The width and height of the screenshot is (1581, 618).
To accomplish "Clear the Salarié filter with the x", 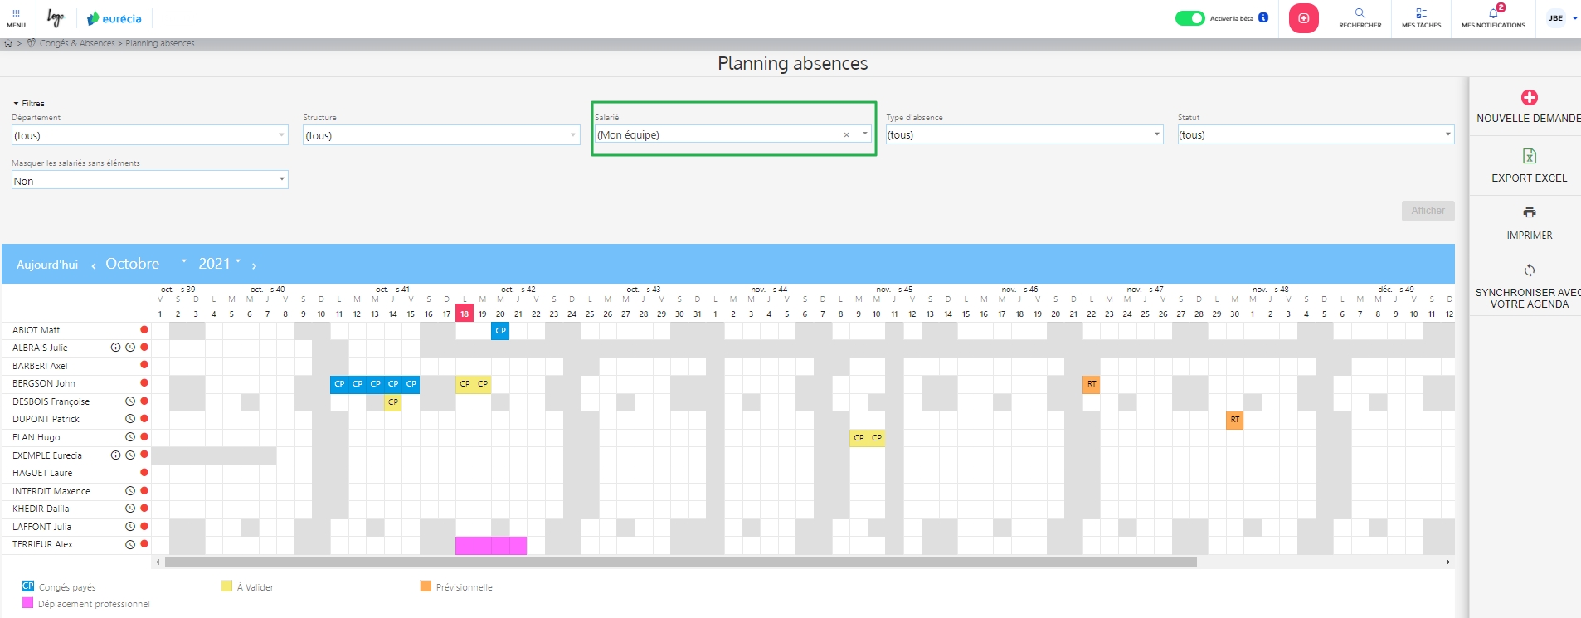I will [x=846, y=135].
